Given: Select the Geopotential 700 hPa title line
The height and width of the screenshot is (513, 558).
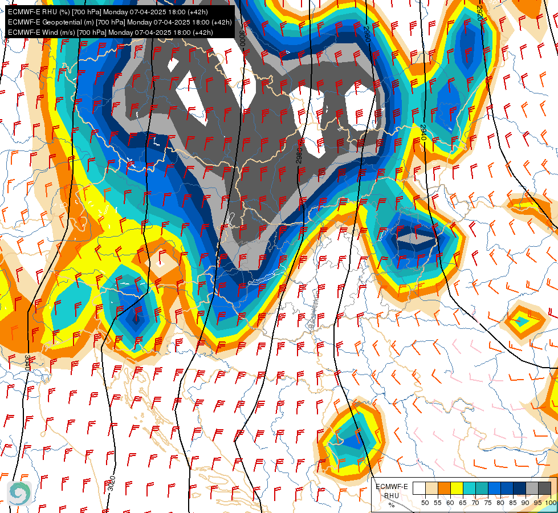Looking at the screenshot, I should click(120, 22).
